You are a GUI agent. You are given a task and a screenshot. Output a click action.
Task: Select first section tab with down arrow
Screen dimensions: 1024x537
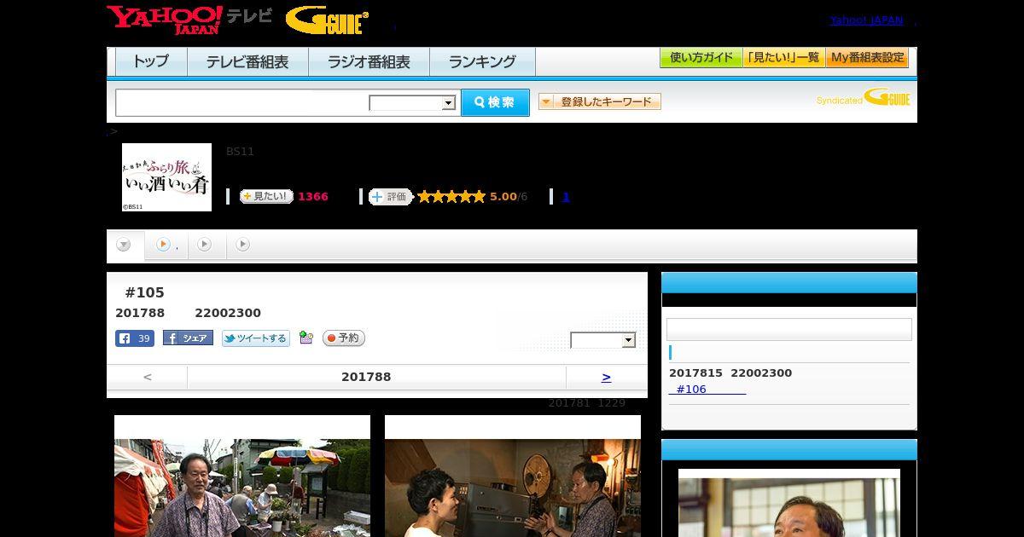[x=124, y=245]
